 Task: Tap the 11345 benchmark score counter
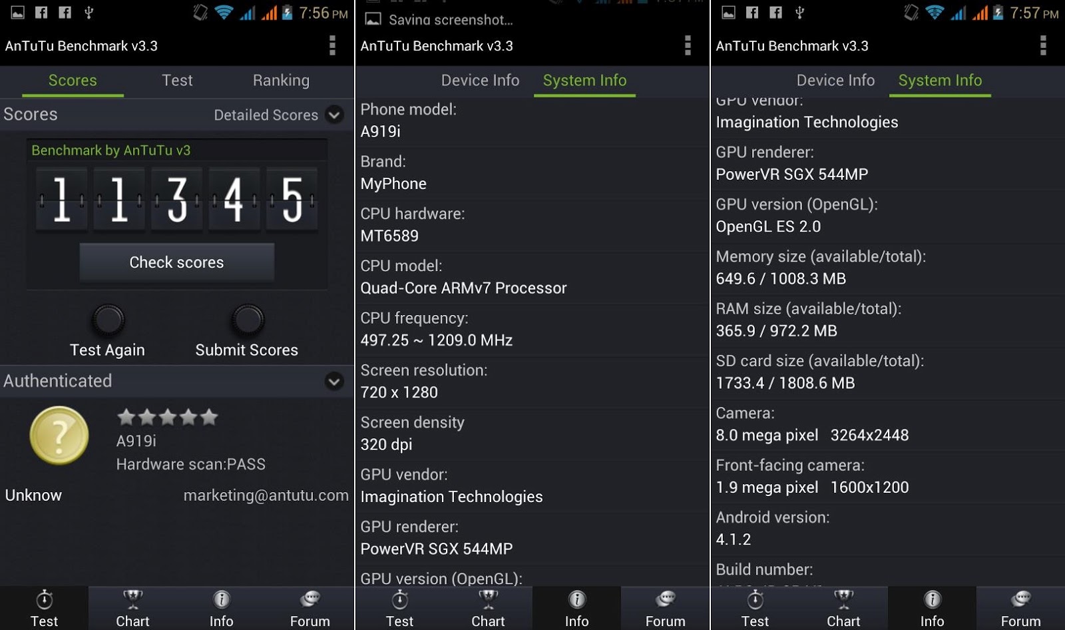coord(176,199)
